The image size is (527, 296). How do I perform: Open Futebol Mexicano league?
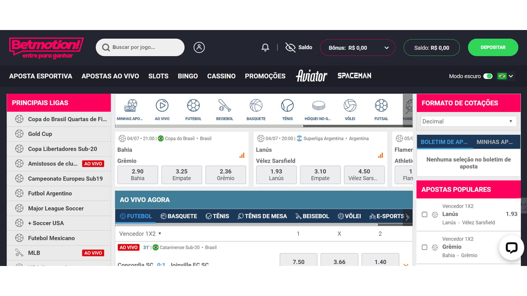pyautogui.click(x=59, y=238)
